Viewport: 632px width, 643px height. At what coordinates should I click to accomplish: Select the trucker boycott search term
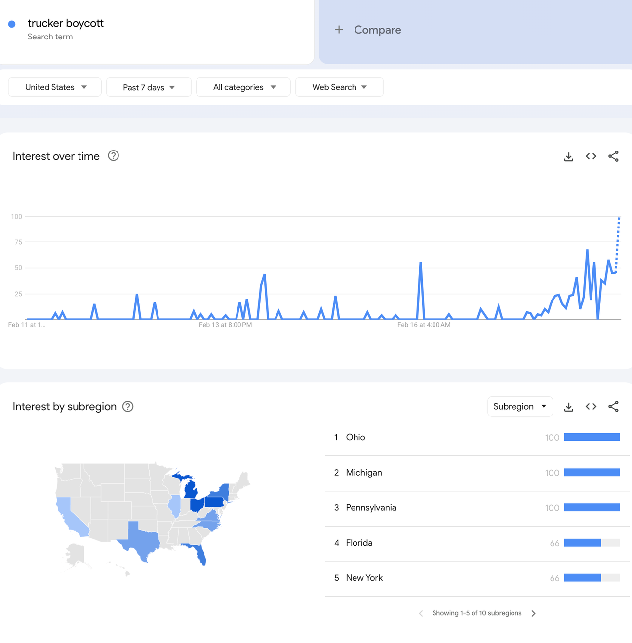pyautogui.click(x=65, y=24)
